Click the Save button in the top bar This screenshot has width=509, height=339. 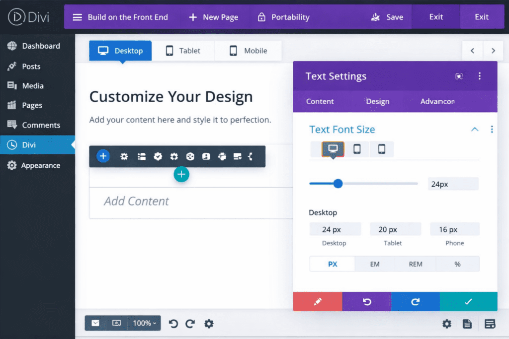[x=387, y=16]
